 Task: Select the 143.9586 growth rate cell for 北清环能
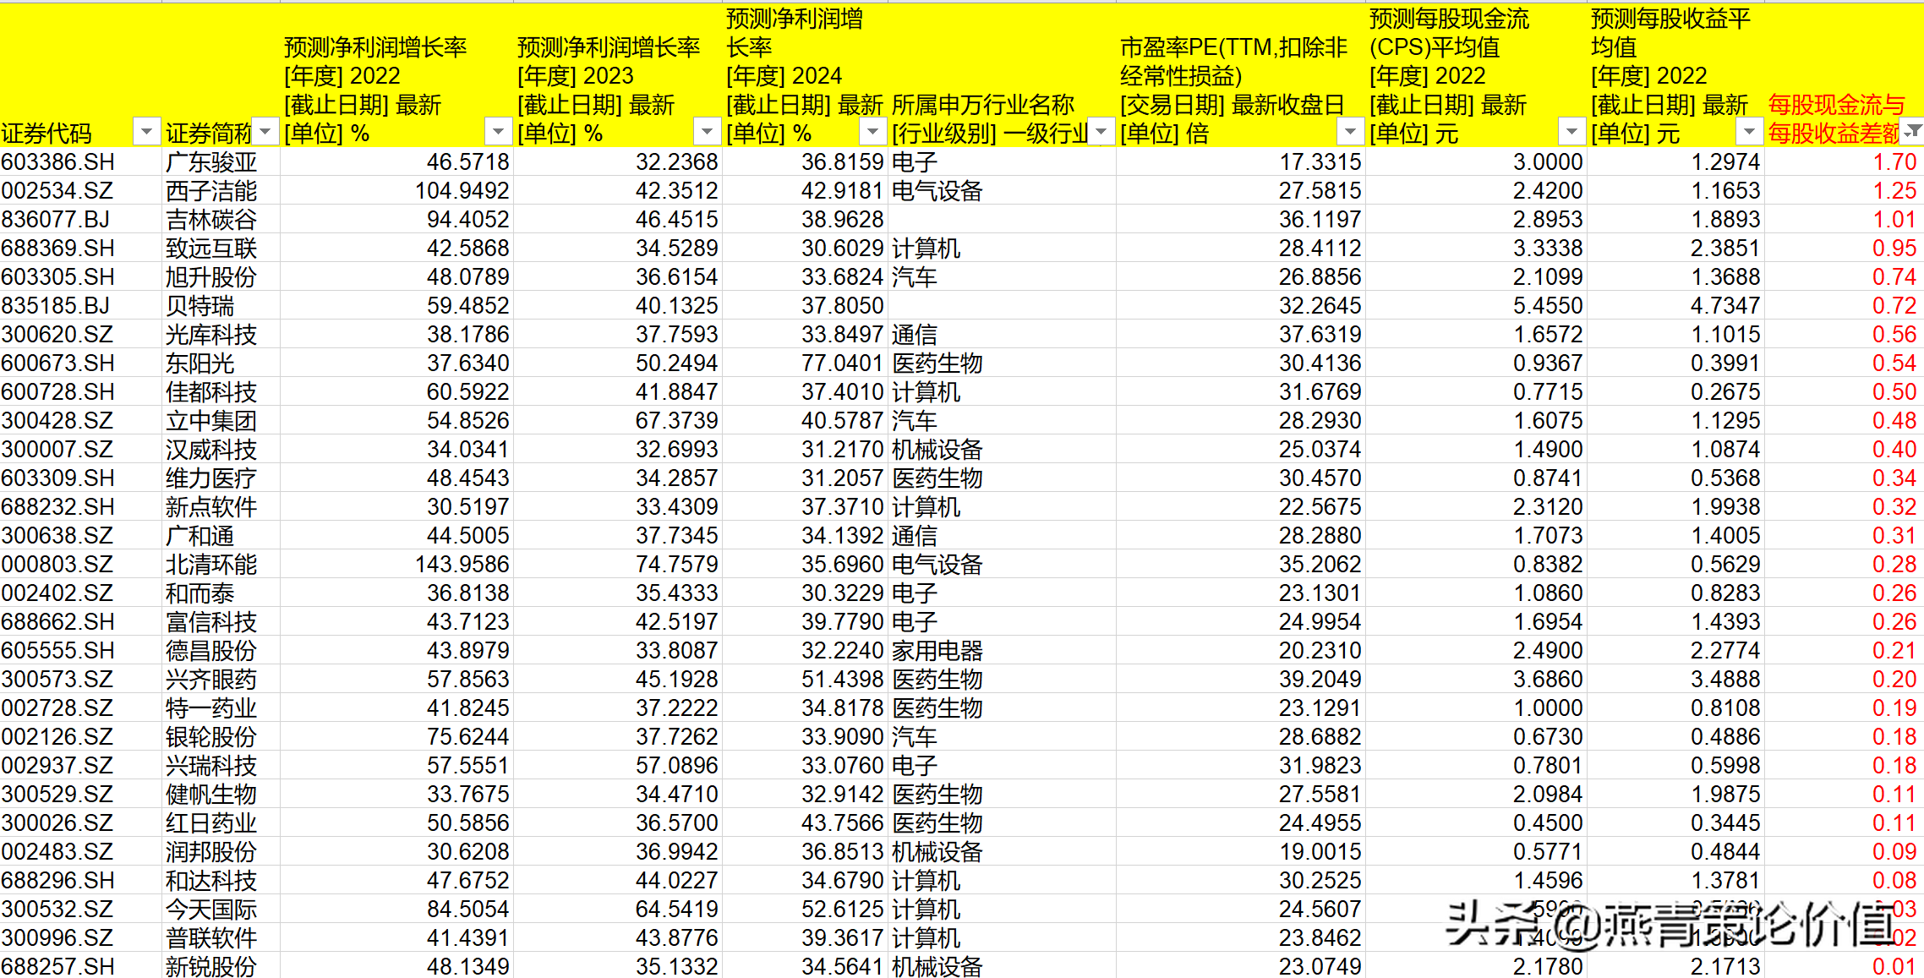pyautogui.click(x=462, y=564)
